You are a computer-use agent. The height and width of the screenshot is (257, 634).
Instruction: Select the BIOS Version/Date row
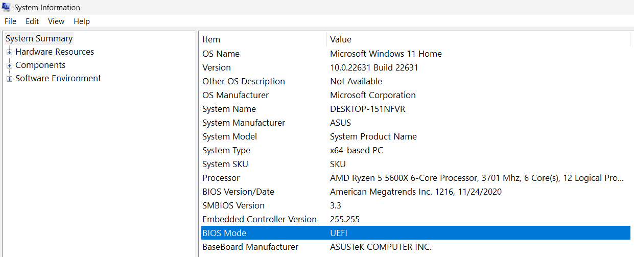[x=238, y=192]
